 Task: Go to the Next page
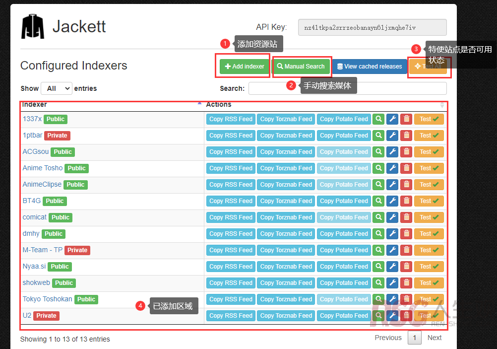tap(435, 338)
